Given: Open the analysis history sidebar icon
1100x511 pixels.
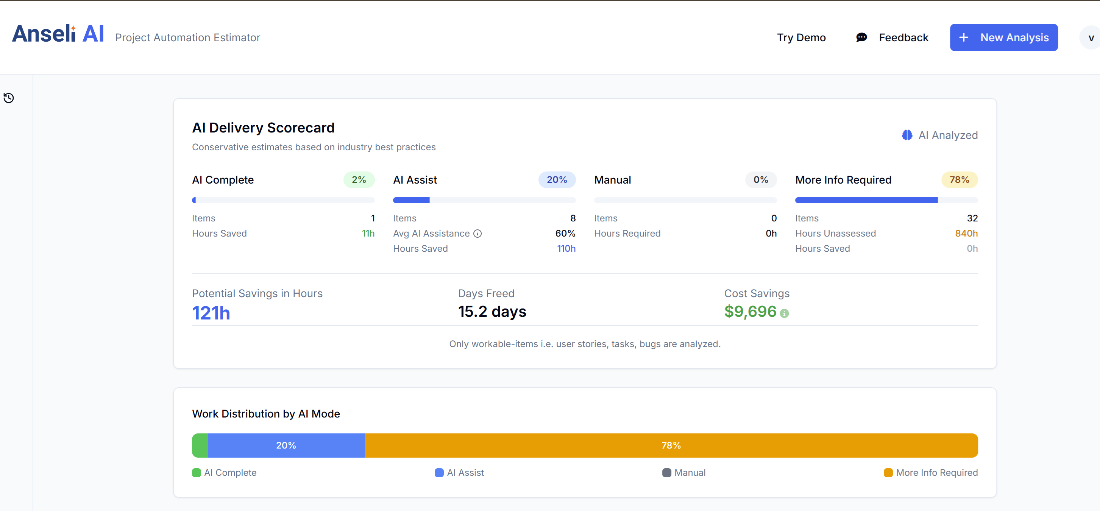Looking at the screenshot, I should [9, 98].
